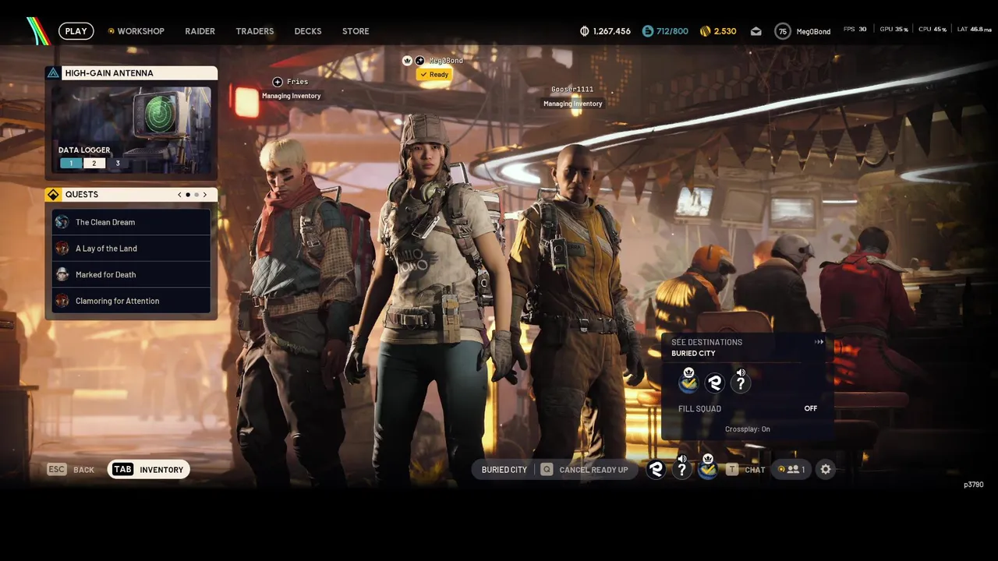Click Crossplay: On label

coord(747,429)
